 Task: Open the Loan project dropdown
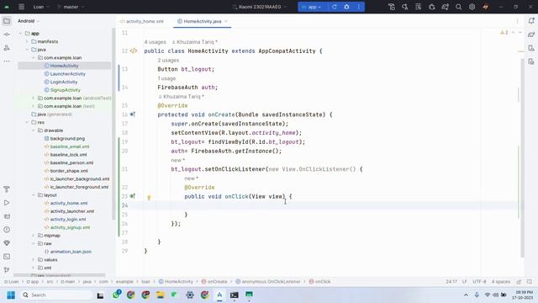pos(41,7)
